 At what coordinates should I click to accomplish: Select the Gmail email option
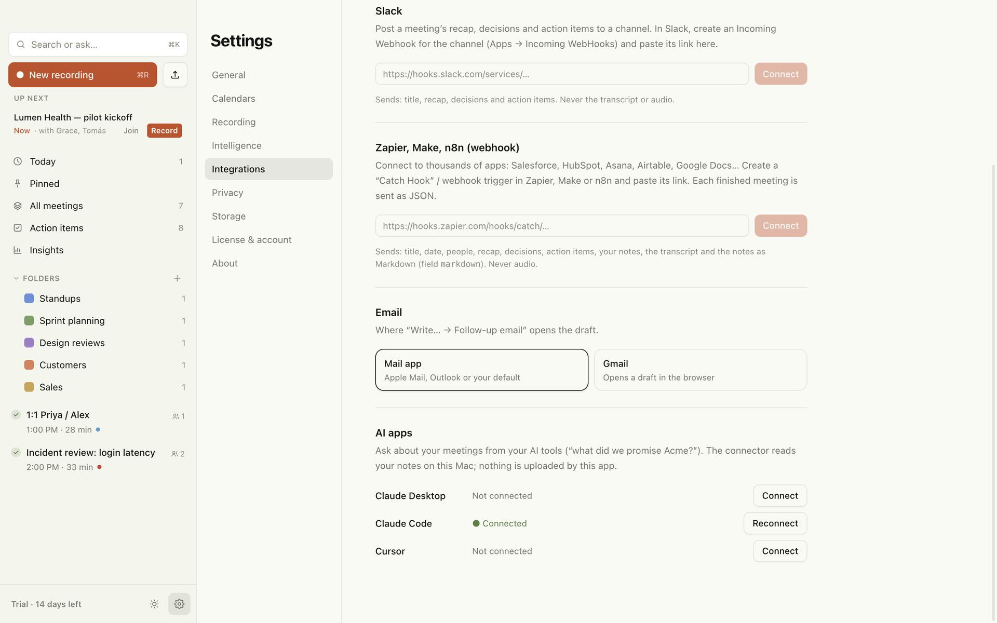point(700,370)
